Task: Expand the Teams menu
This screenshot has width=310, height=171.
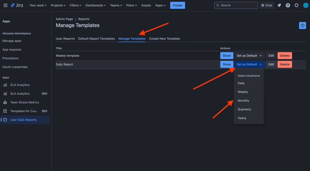Action: pyautogui.click(x=116, y=5)
